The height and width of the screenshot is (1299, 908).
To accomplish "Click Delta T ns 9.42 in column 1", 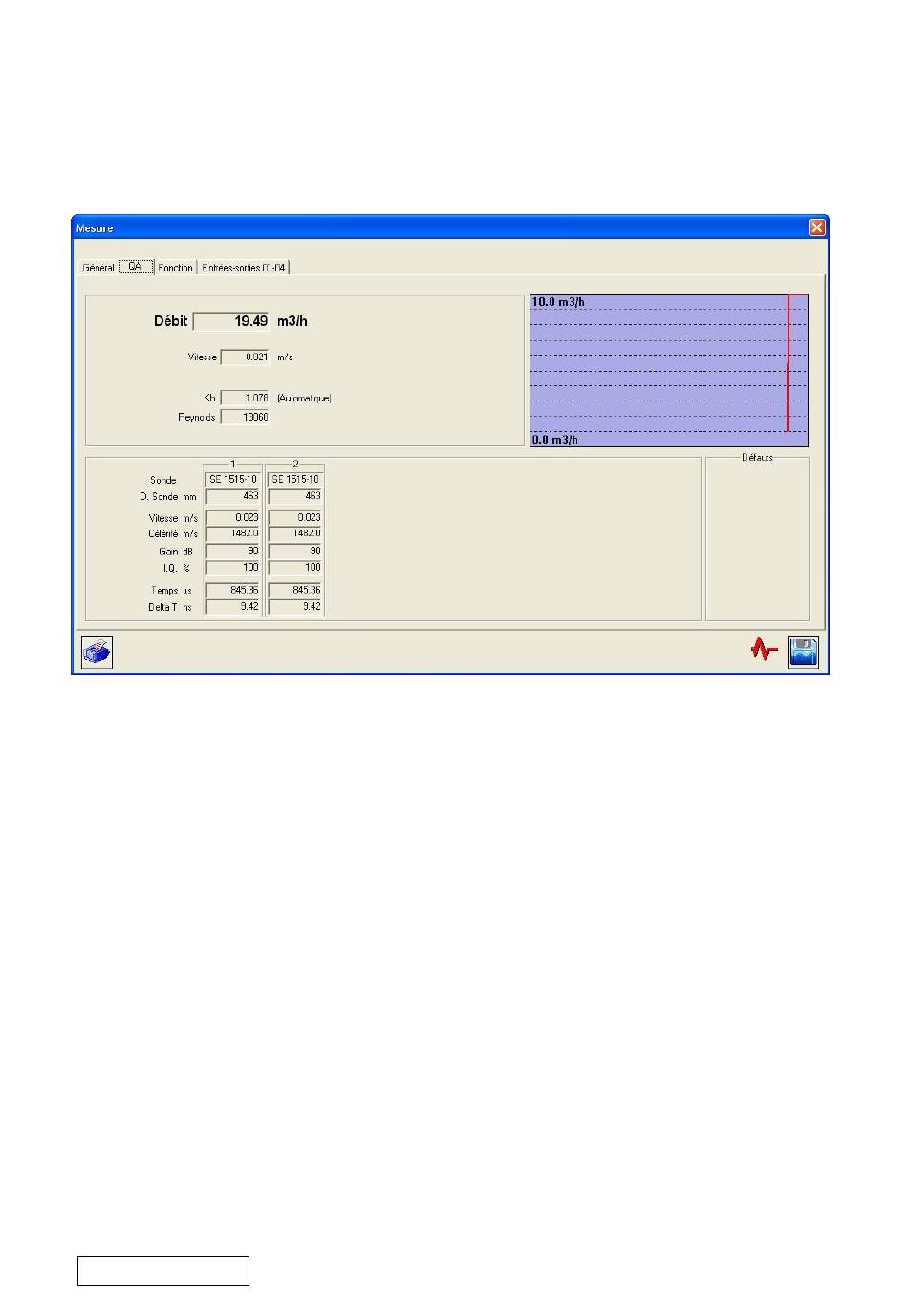I will [233, 607].
